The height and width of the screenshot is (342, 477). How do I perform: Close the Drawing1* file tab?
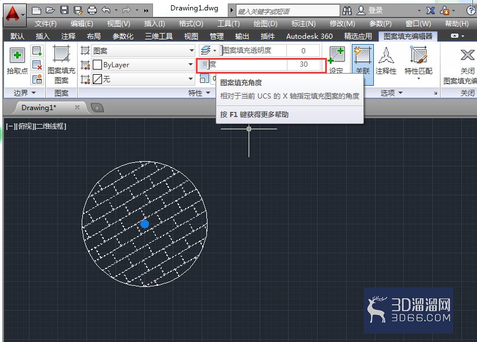pos(77,107)
